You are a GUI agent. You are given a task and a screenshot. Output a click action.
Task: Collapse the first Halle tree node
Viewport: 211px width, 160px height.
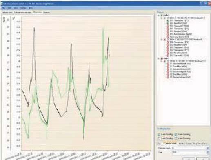pyautogui.click(x=158, y=16)
